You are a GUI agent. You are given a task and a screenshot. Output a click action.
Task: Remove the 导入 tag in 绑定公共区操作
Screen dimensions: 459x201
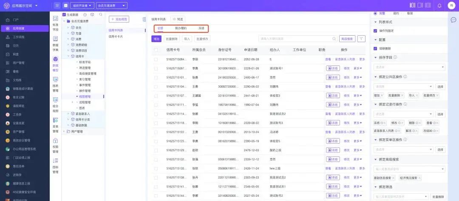[x=417, y=95]
